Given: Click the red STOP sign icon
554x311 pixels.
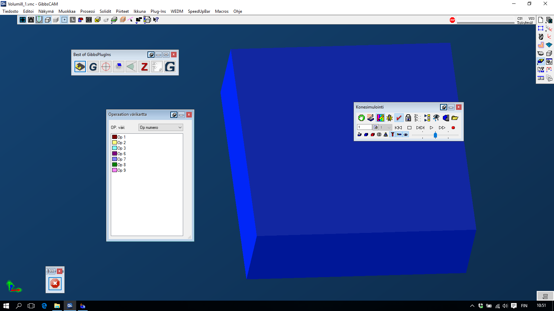Looking at the screenshot, I should click(x=452, y=20).
